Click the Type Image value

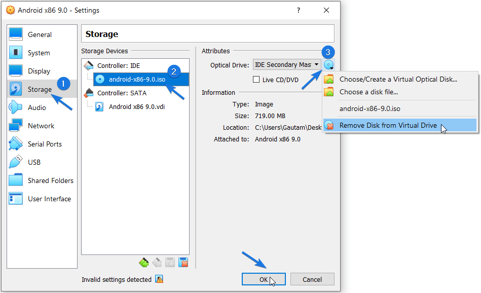pos(264,104)
